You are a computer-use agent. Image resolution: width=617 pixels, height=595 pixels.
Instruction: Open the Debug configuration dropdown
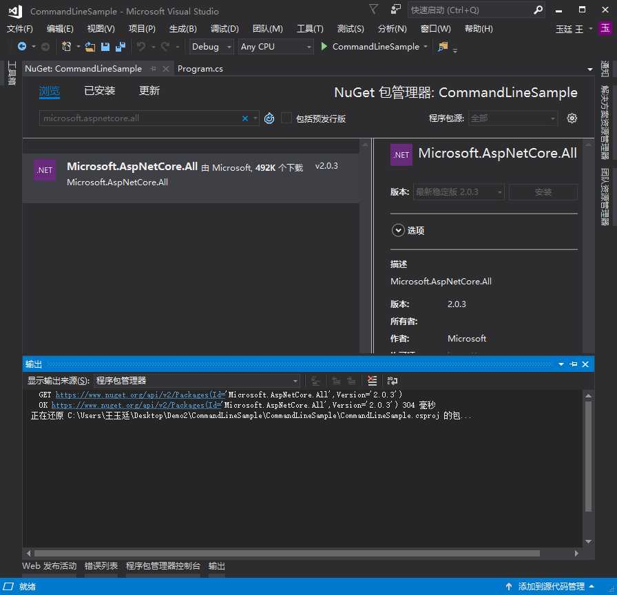click(x=211, y=47)
